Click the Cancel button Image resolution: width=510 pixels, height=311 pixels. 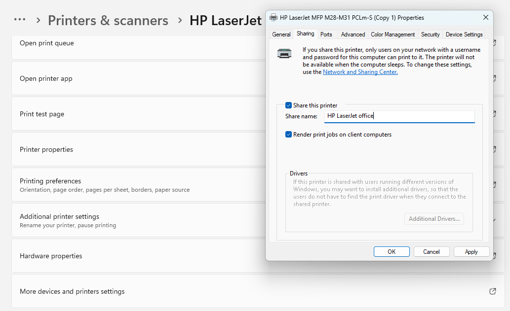(432, 251)
